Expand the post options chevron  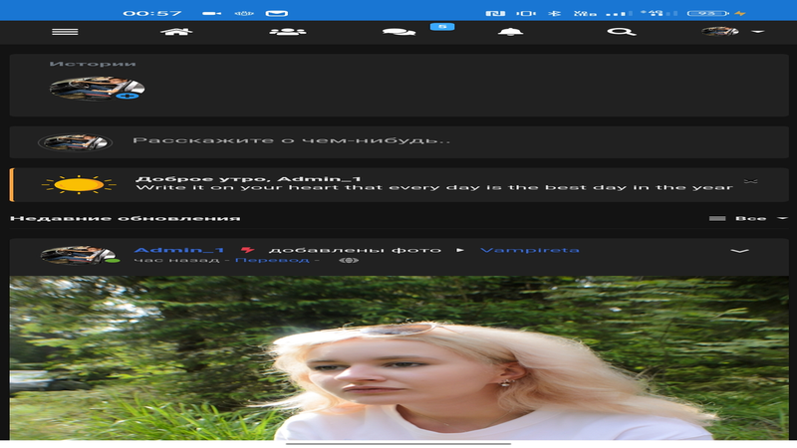click(739, 251)
